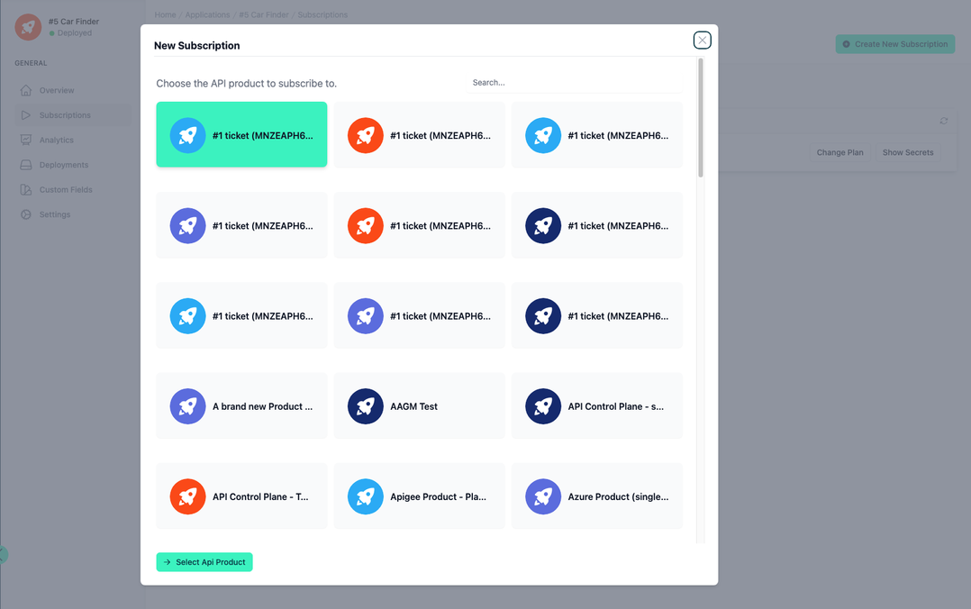Click the Search field in the dialog
Viewport: 971px width, 609px height.
[574, 82]
